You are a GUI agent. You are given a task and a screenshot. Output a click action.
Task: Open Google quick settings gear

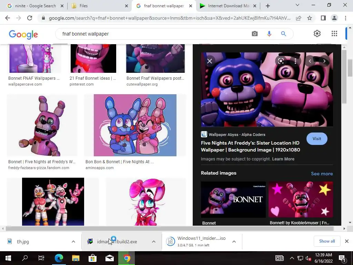(317, 33)
